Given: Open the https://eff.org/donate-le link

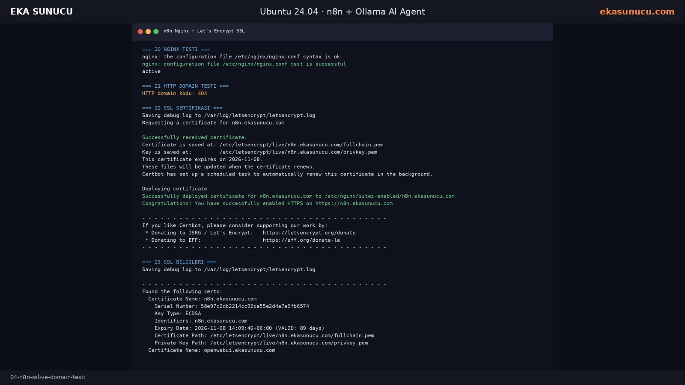Looking at the screenshot, I should pyautogui.click(x=301, y=240).
